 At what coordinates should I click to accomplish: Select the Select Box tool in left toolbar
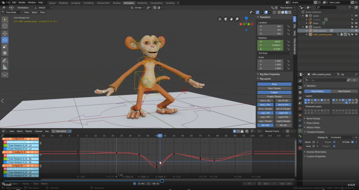pyautogui.click(x=5, y=20)
